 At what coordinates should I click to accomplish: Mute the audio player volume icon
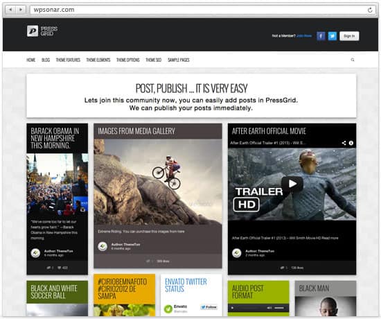(269, 308)
